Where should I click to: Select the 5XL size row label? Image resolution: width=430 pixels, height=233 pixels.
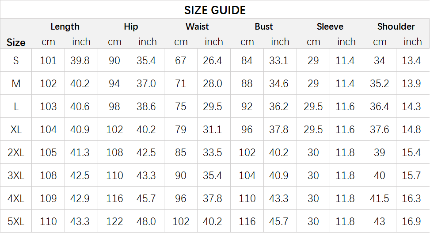pos(16,222)
